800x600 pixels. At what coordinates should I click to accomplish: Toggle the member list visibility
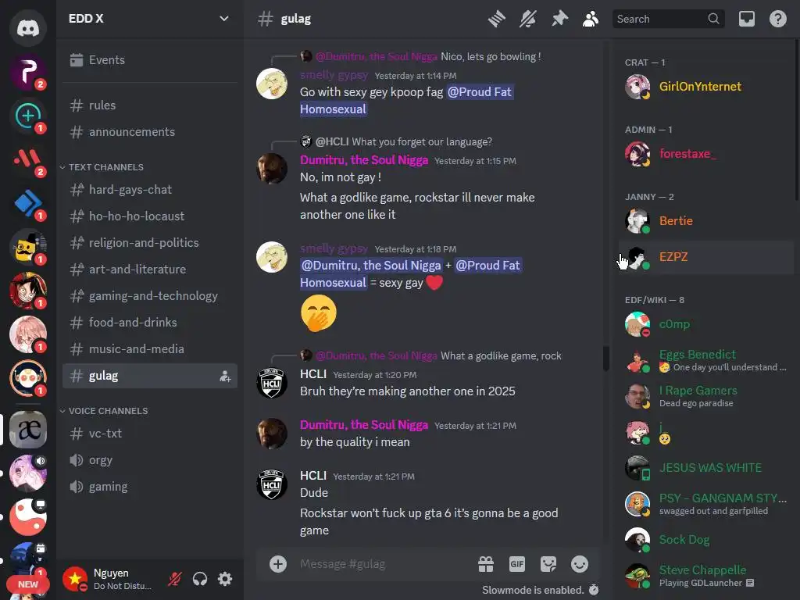591,19
